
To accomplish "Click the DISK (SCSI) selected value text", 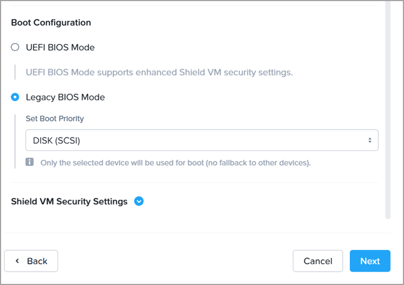I will tap(56, 141).
